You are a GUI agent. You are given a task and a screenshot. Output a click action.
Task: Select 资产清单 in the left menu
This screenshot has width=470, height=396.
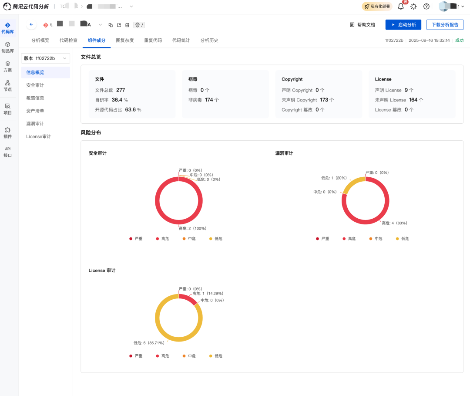click(46, 111)
